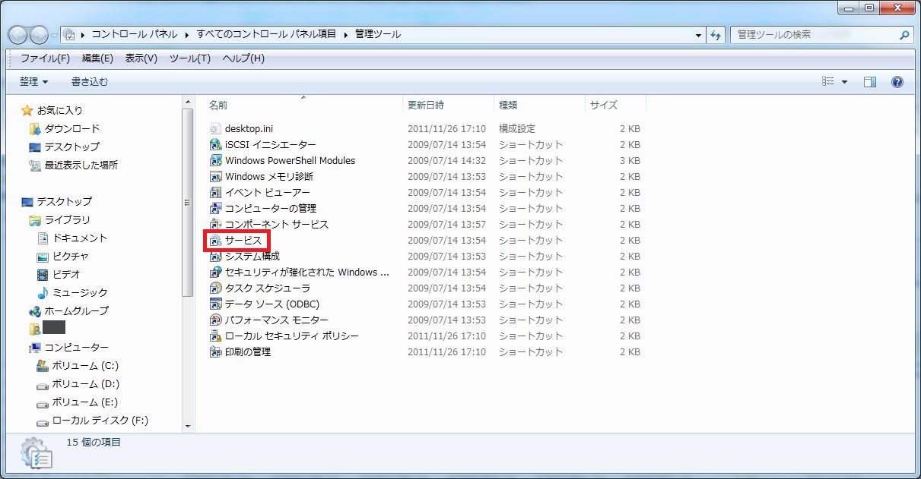Image resolution: width=921 pixels, height=479 pixels.
Task: Click the view mode icon
Action: [x=828, y=82]
